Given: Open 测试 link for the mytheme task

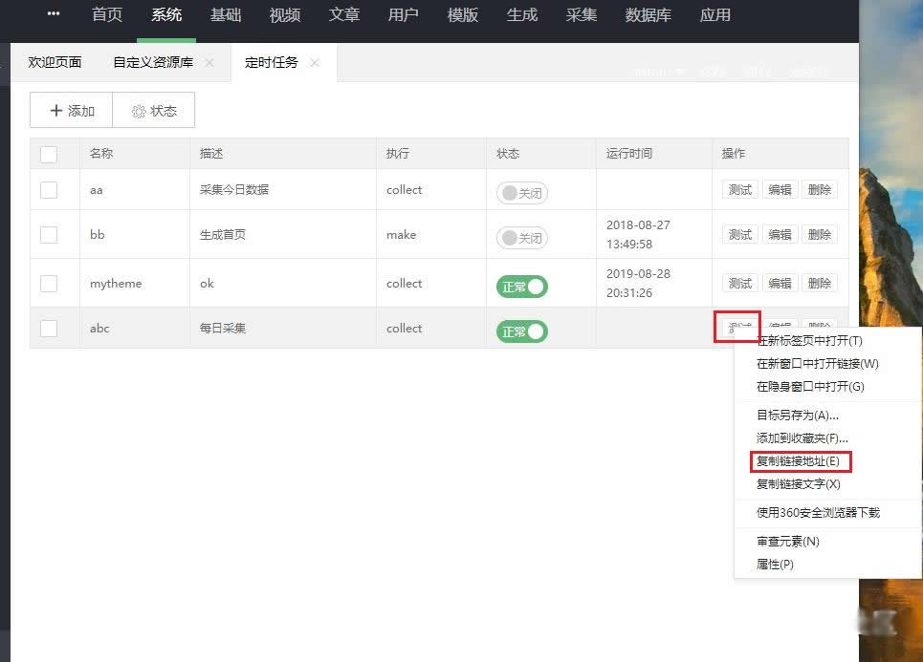Looking at the screenshot, I should [739, 283].
